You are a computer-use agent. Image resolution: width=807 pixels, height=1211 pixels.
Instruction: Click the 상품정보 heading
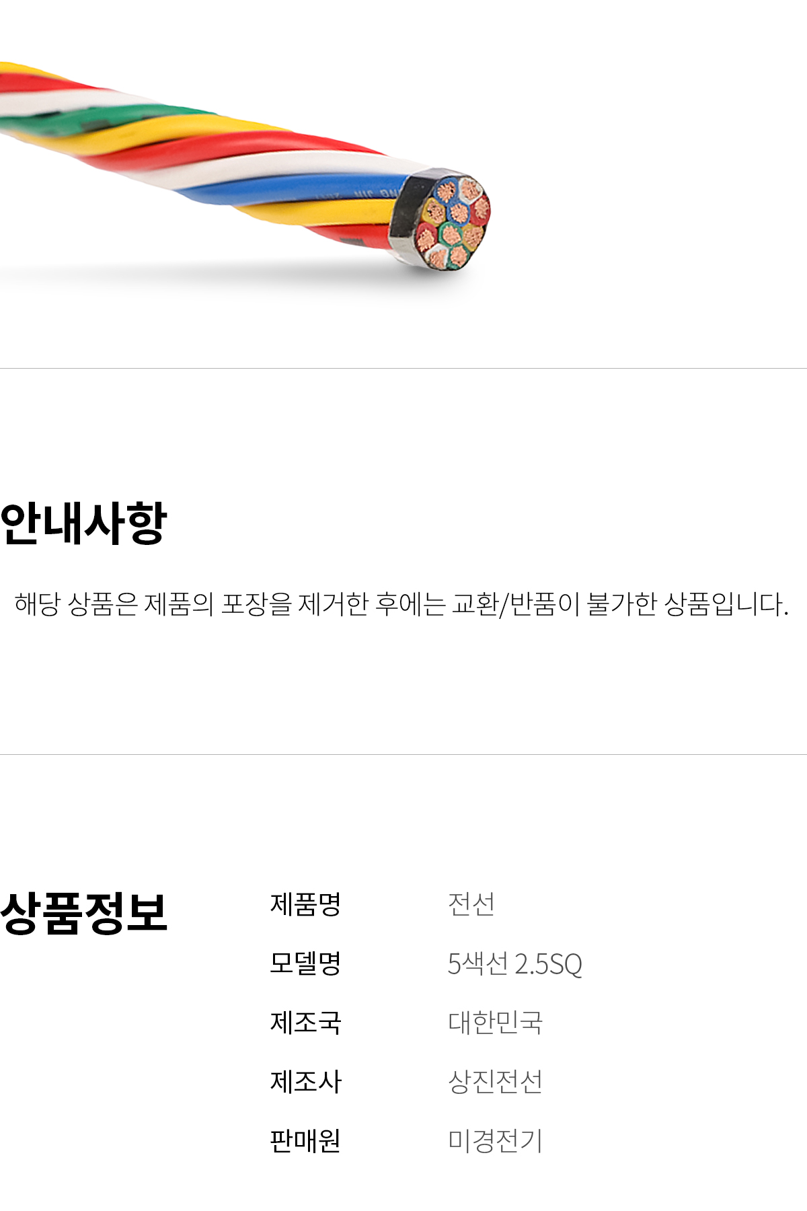[x=83, y=913]
